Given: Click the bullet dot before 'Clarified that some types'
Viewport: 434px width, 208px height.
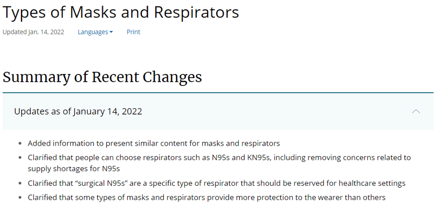Looking at the screenshot, I should 19,198.
